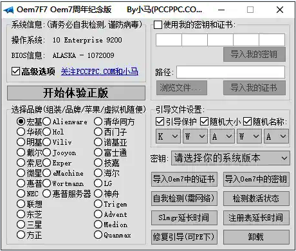Open the third boot-letter dropdown showing A

222,136
